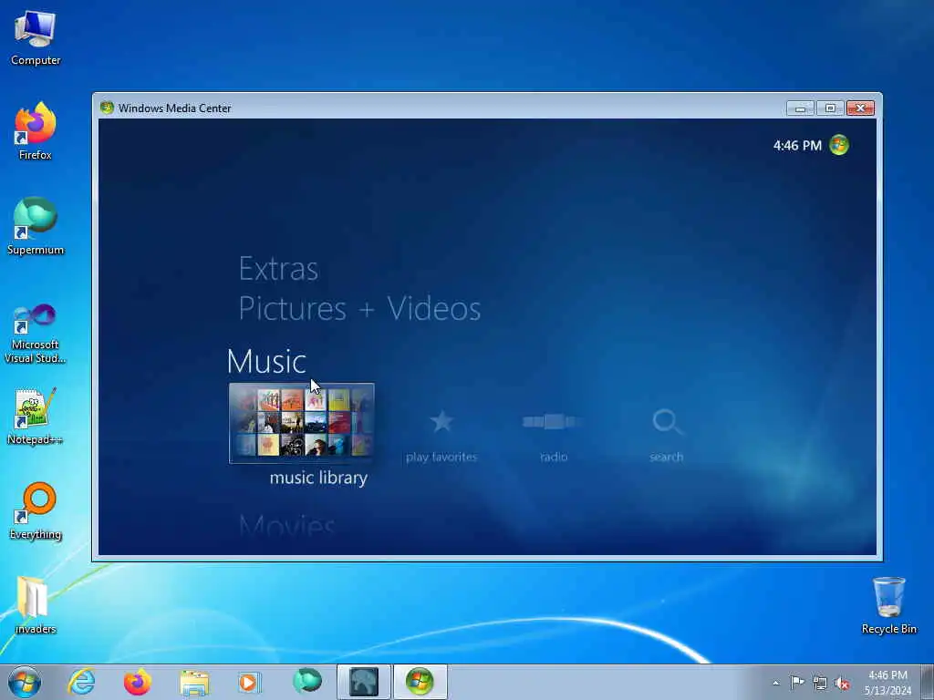The image size is (934, 700).
Task: Click the Media Center clock showing 4:46 PM
Action: click(797, 145)
